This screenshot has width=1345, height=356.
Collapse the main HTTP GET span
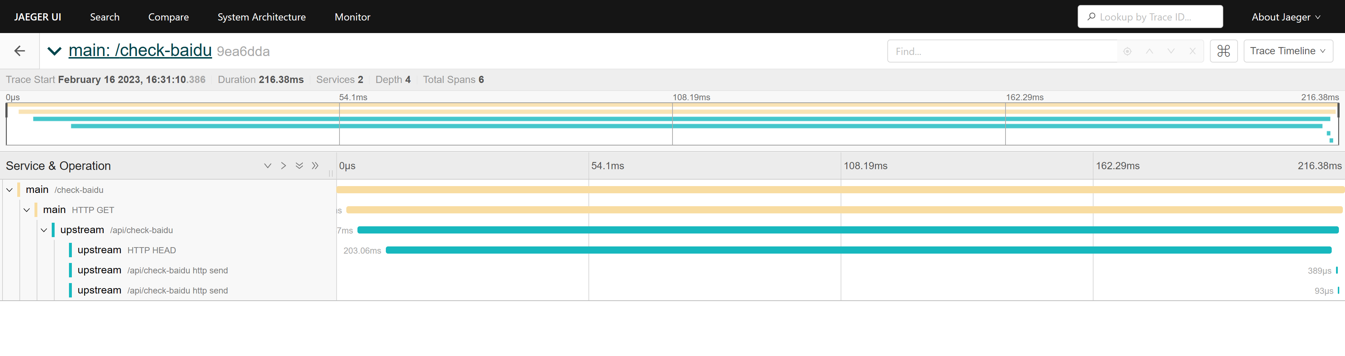pyautogui.click(x=27, y=210)
